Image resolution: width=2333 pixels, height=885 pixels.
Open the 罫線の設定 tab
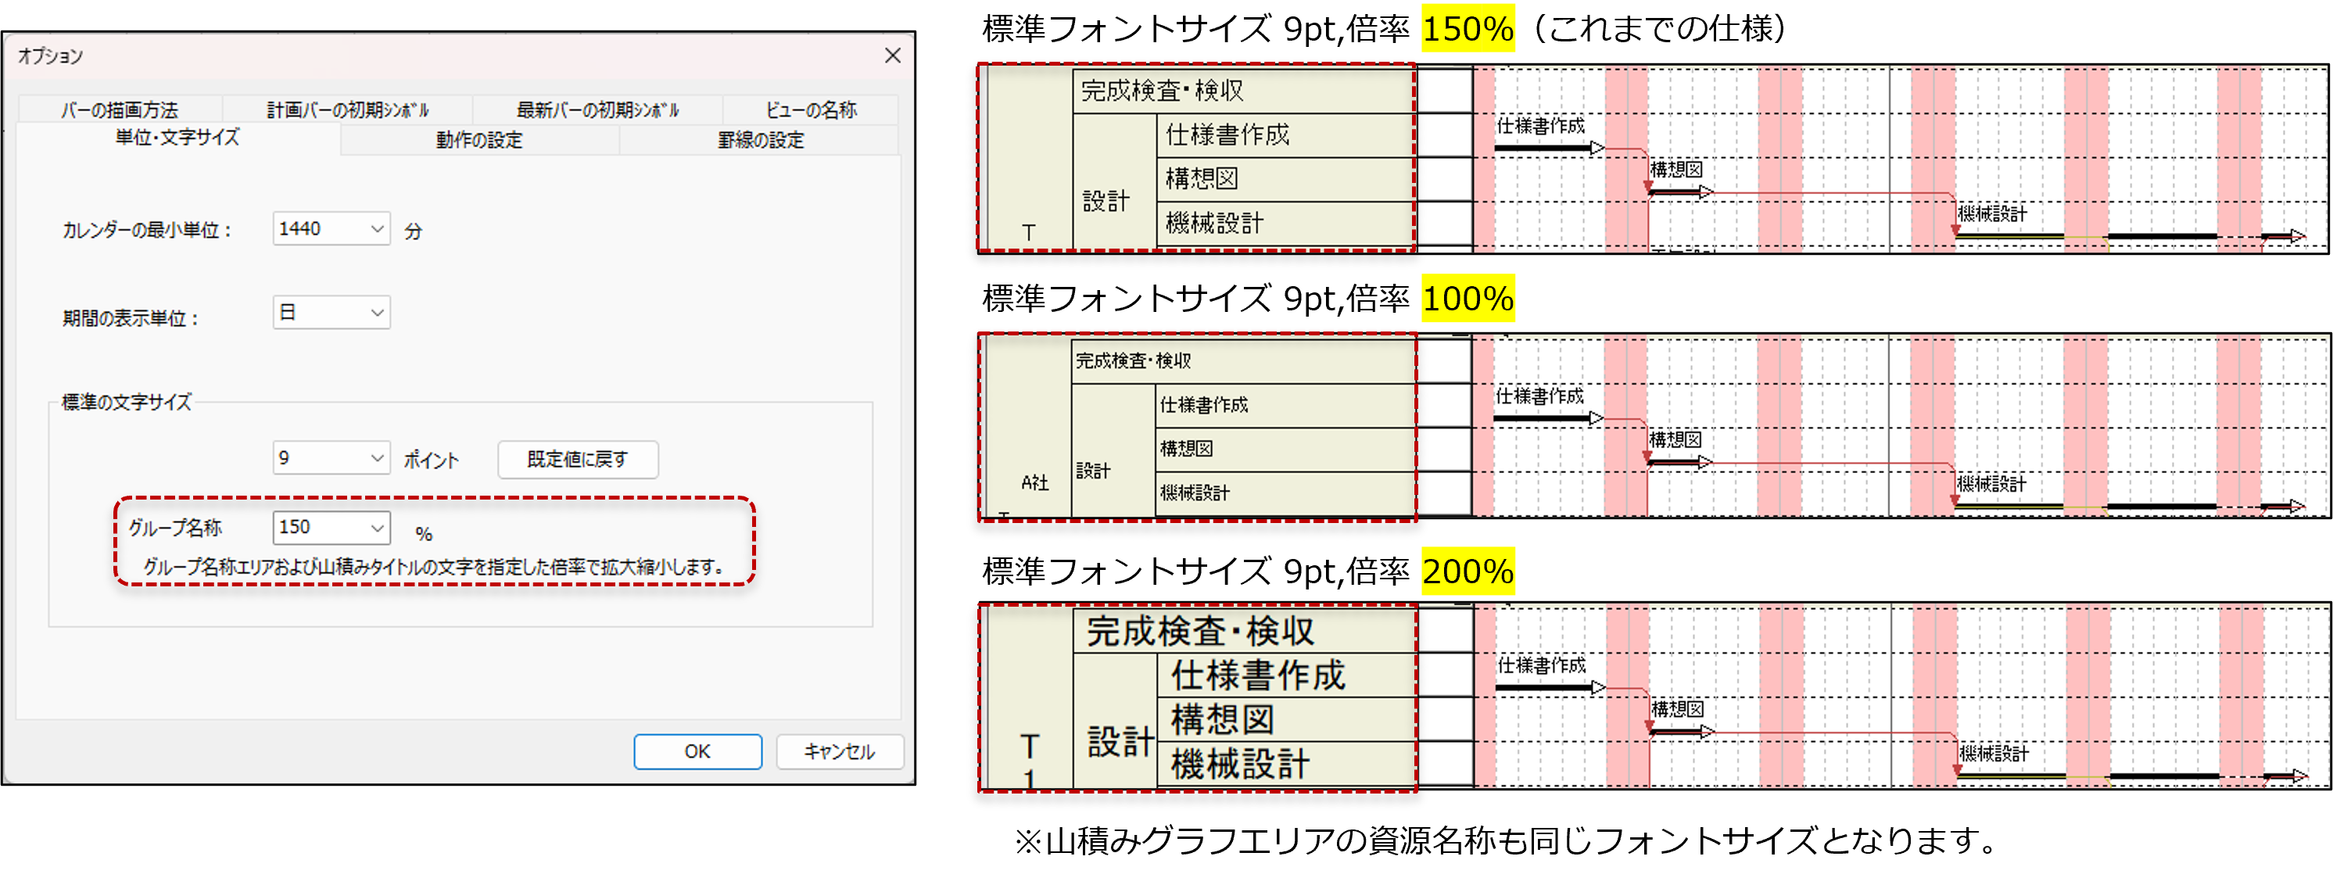760,139
